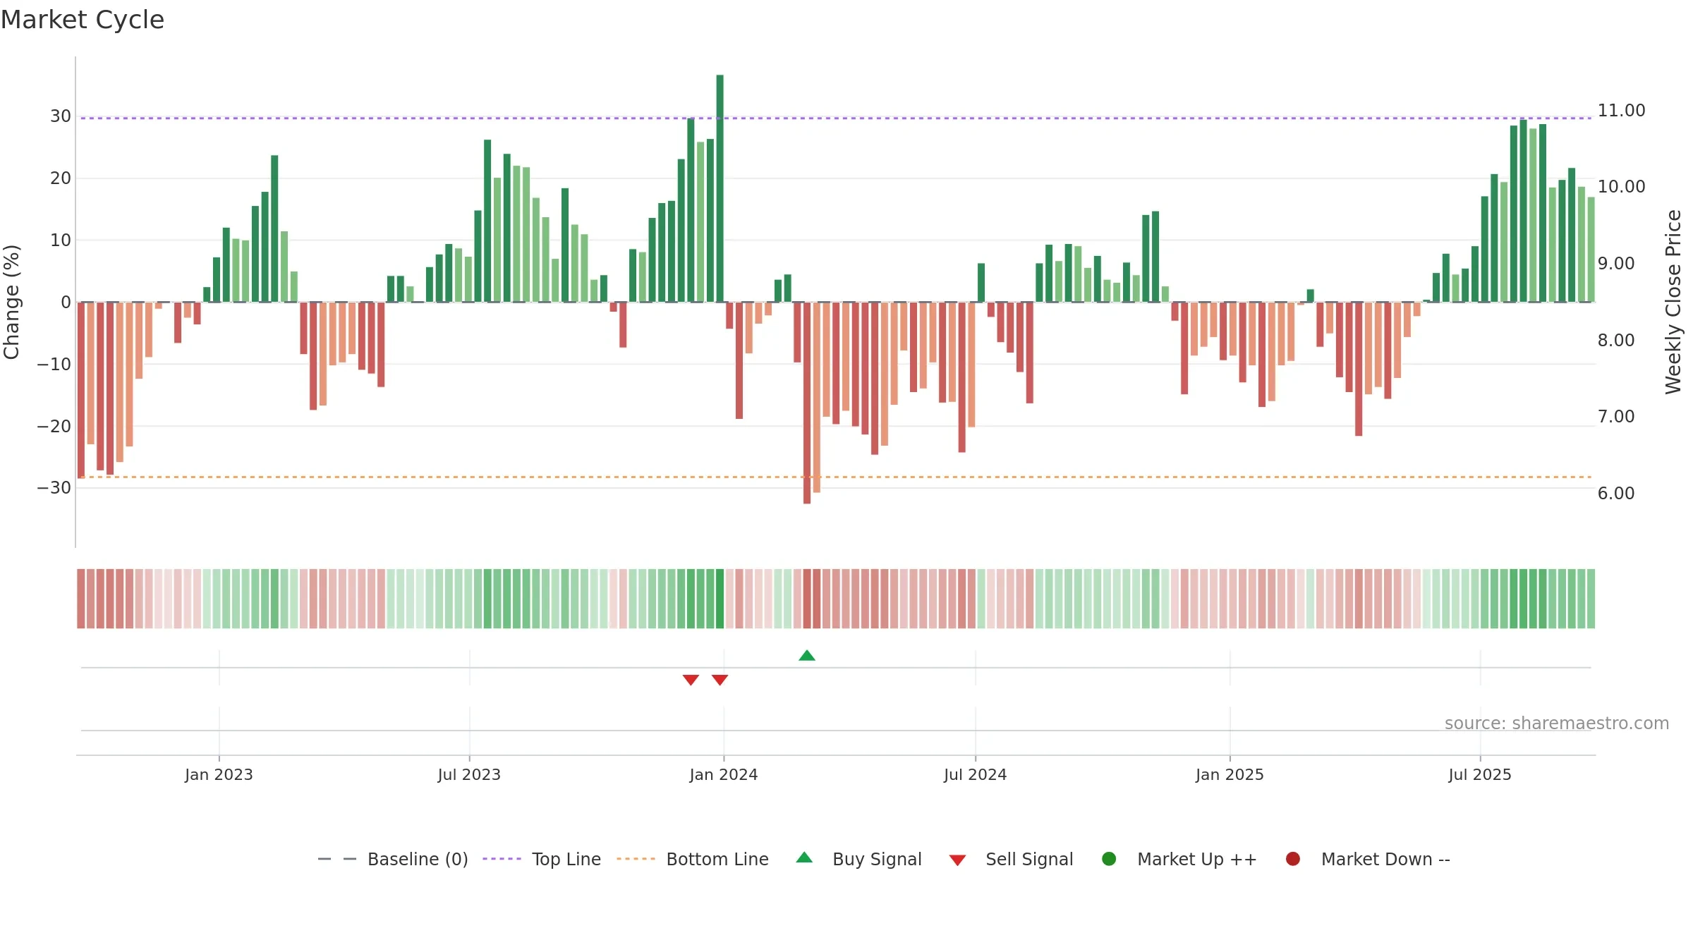Screen dimensions: 1693x952
Task: Click the Change (%) axis title
Action: [11, 302]
